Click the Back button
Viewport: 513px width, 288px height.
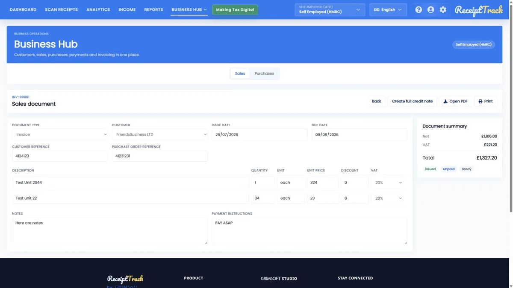click(376, 101)
